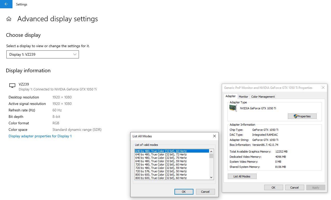Click the 4096 MB dedicated video memory value
The height and width of the screenshot is (200, 331).
pos(281,157)
